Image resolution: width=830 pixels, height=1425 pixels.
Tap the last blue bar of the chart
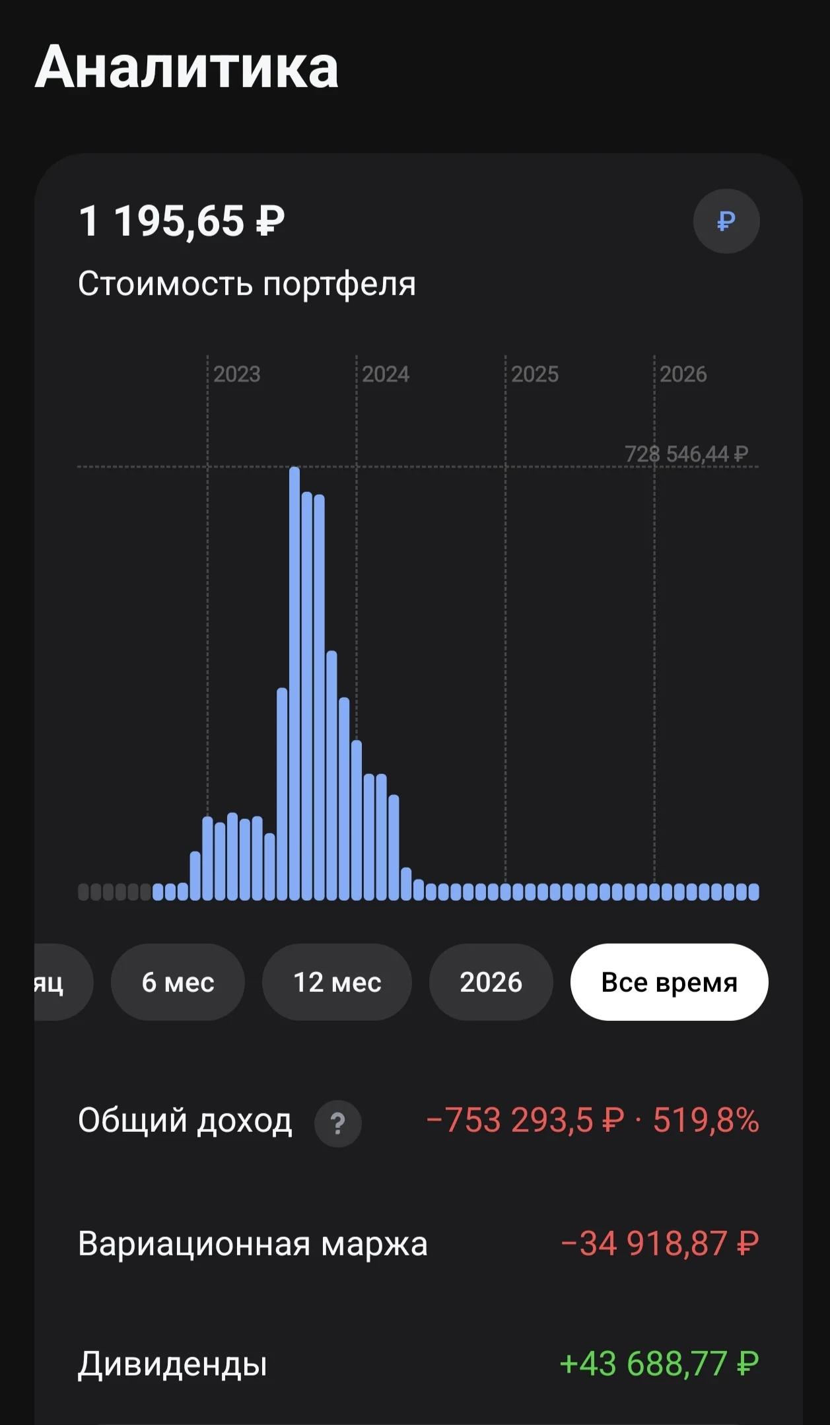[754, 892]
